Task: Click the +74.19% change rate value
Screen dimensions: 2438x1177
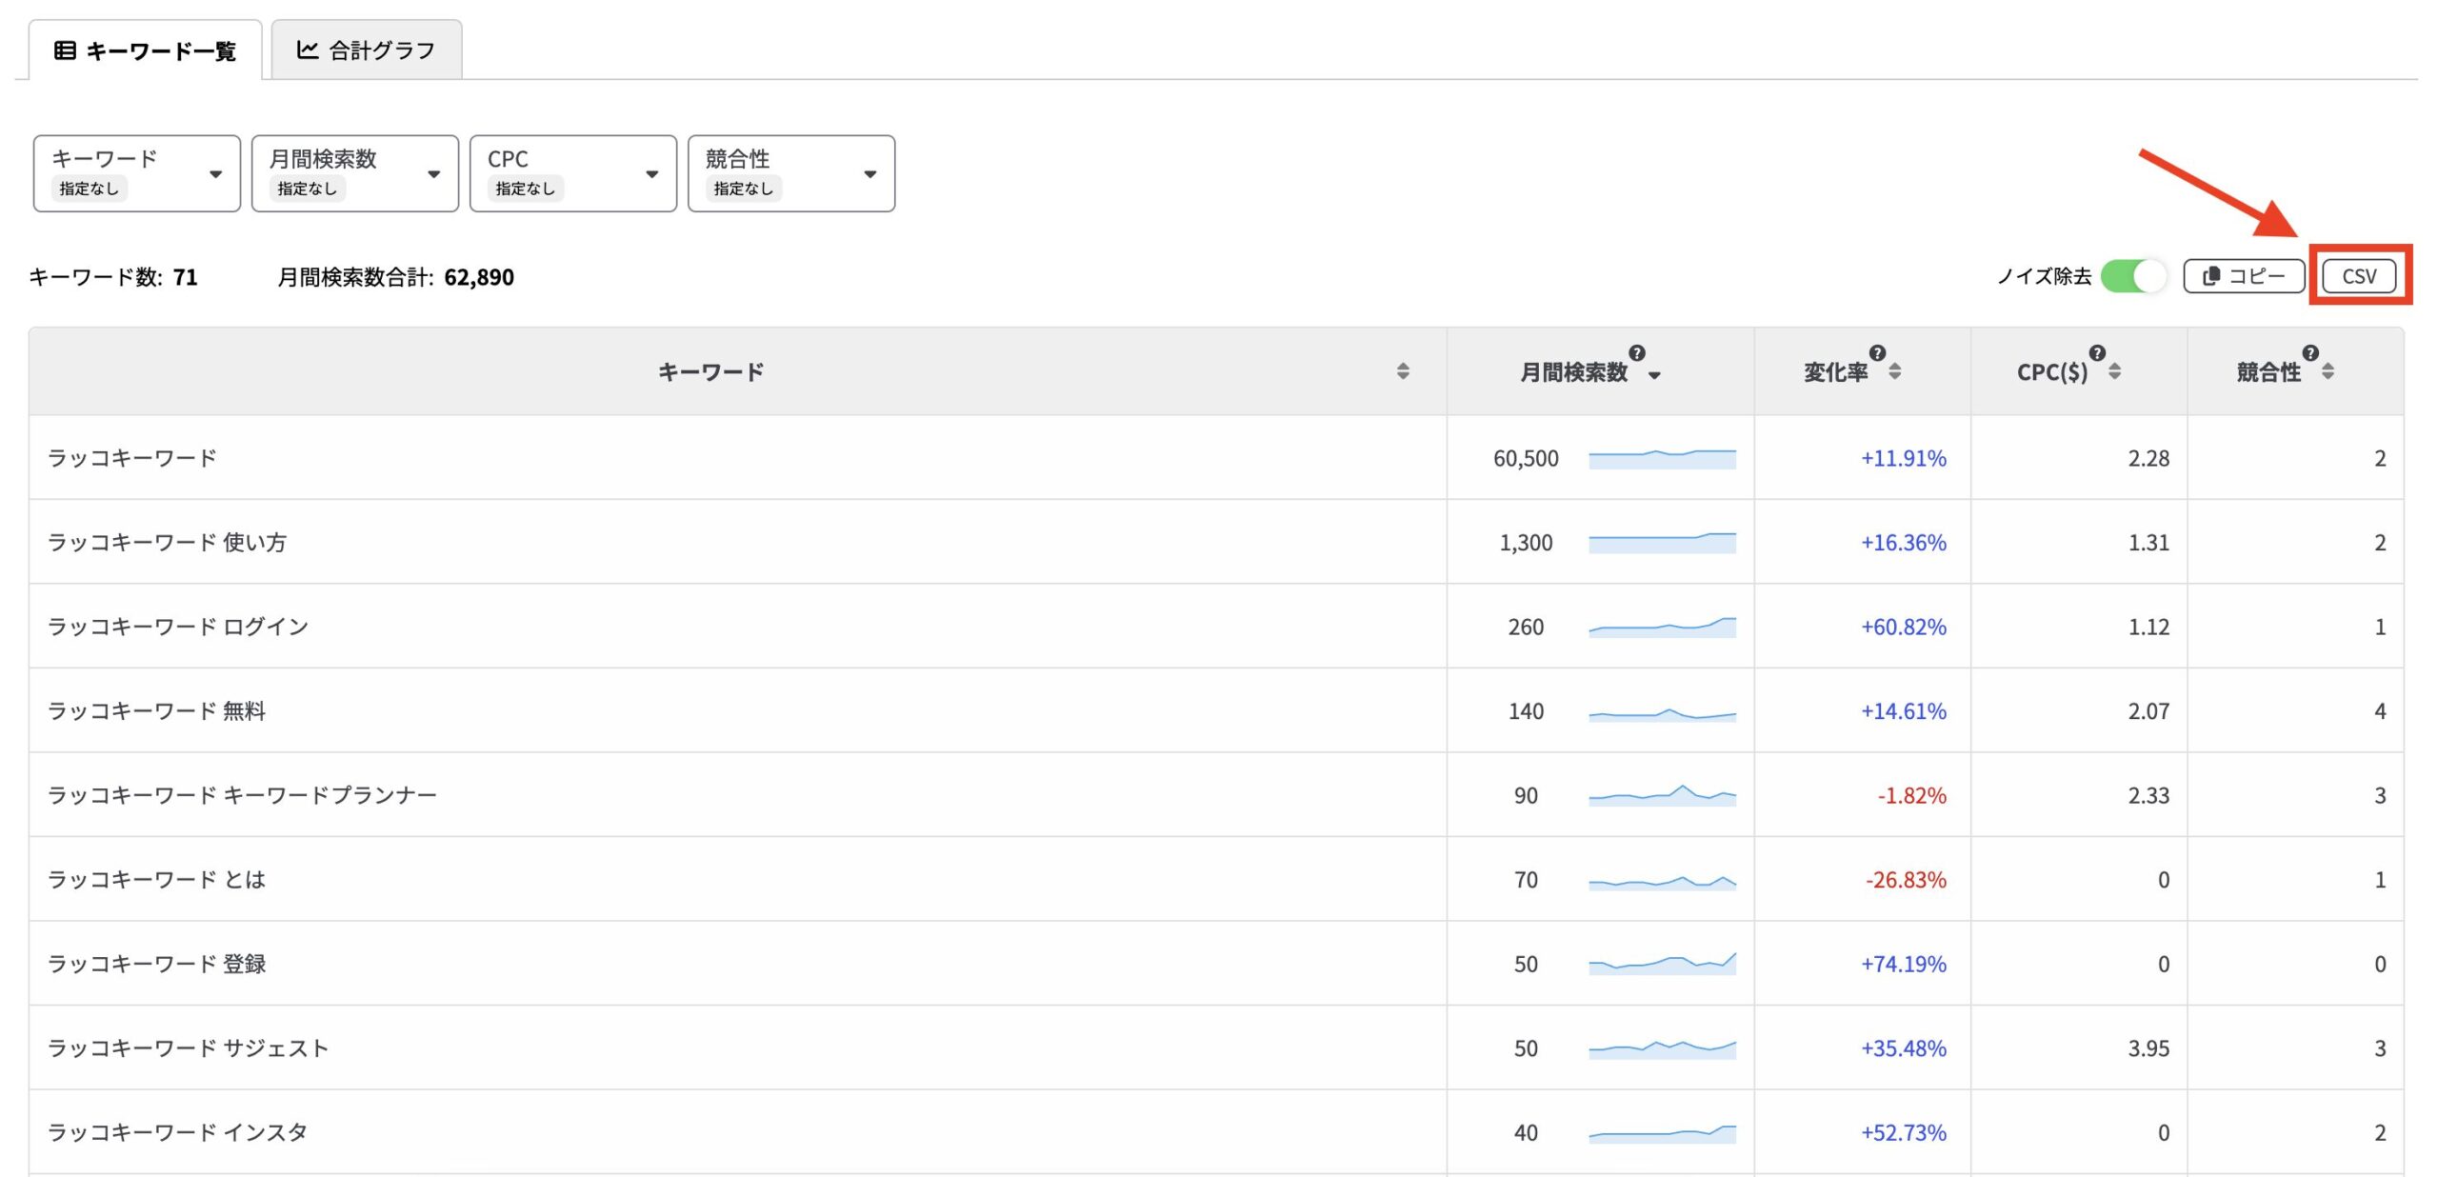Action: pyautogui.click(x=1904, y=964)
